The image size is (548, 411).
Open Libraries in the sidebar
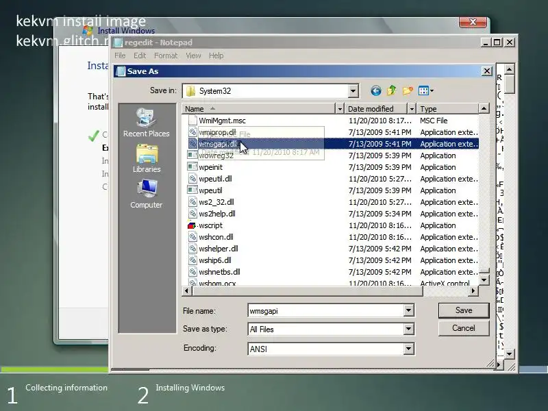click(x=147, y=159)
